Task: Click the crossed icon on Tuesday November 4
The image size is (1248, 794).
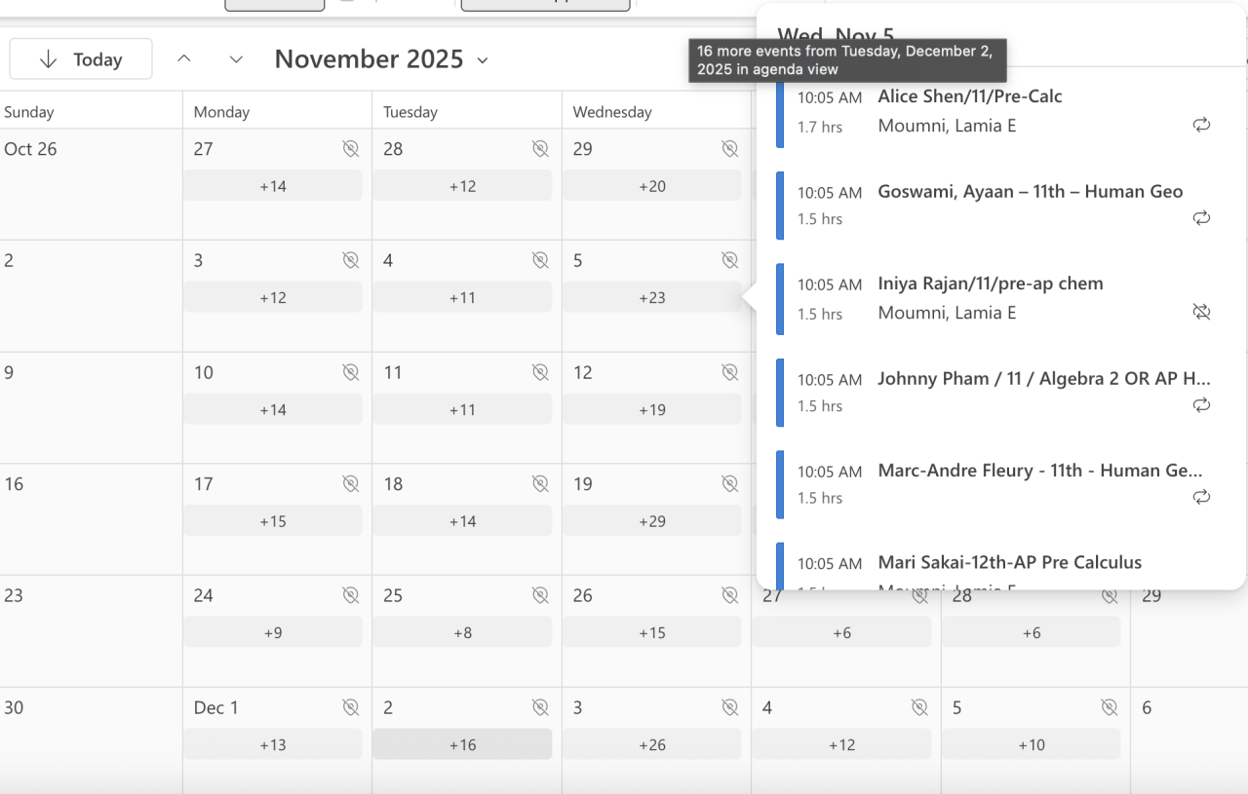Action: pyautogui.click(x=539, y=260)
